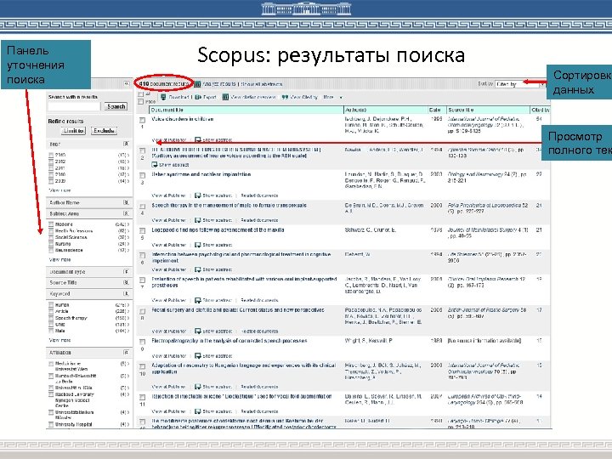
Task: Click Show abstract icon under result 2
Action: (155, 165)
